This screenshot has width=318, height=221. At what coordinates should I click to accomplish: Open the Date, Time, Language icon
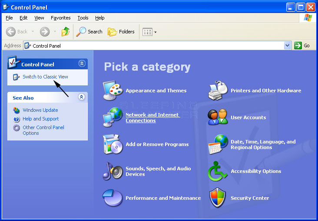coord(218,144)
